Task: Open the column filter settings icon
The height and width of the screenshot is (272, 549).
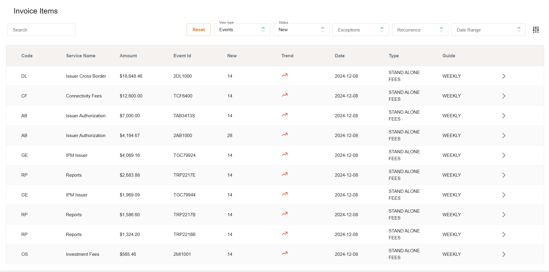Action: [x=536, y=30]
